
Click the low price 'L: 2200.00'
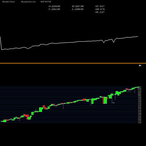(78, 9)
